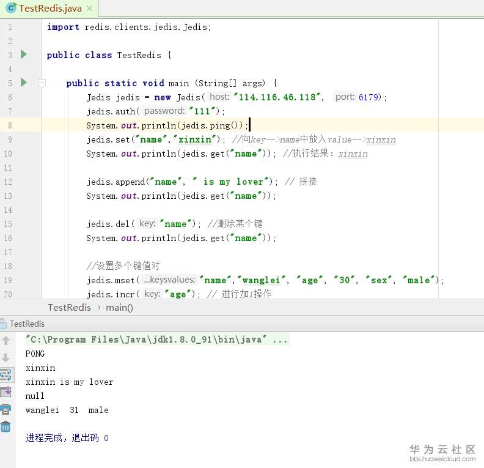484x468 pixels.
Task: Click the TestRedis.java class file icon
Action: pyautogui.click(x=11, y=8)
